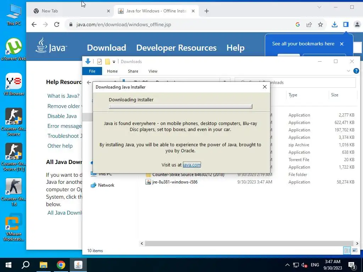Open Chrome downloads icon
The width and height of the screenshot is (363, 272).
(335, 24)
